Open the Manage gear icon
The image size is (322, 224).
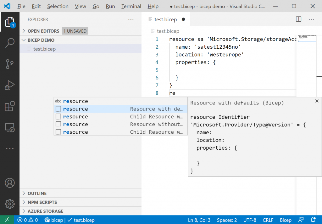click(x=10, y=204)
